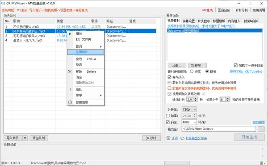Switch to the 内容植入 tab

click(234, 21)
